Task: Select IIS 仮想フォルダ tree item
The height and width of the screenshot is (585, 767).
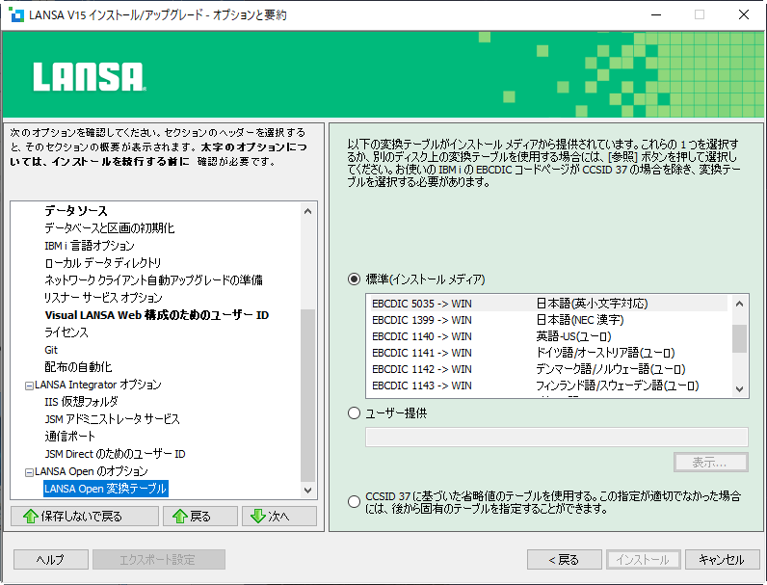Action: [81, 402]
